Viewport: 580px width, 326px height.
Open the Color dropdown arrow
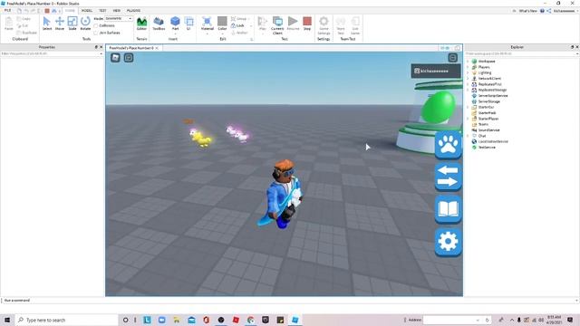(222, 34)
